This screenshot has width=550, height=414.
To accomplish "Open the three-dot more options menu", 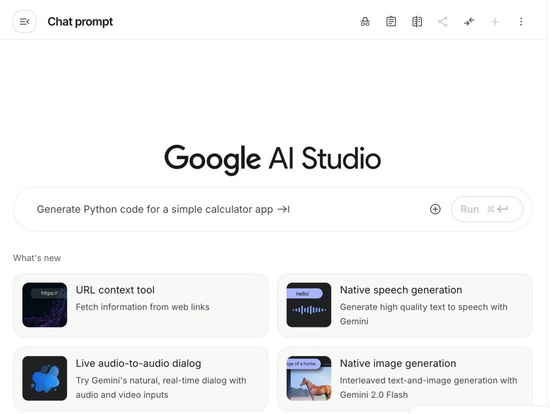I will tap(521, 22).
